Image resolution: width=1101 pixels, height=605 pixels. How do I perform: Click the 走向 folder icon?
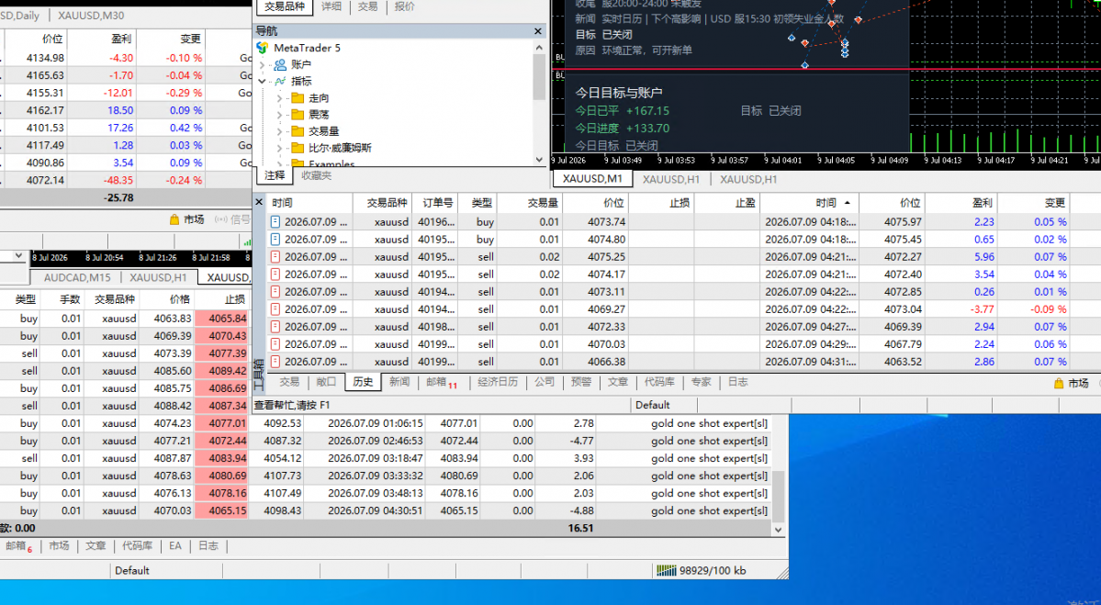point(298,98)
